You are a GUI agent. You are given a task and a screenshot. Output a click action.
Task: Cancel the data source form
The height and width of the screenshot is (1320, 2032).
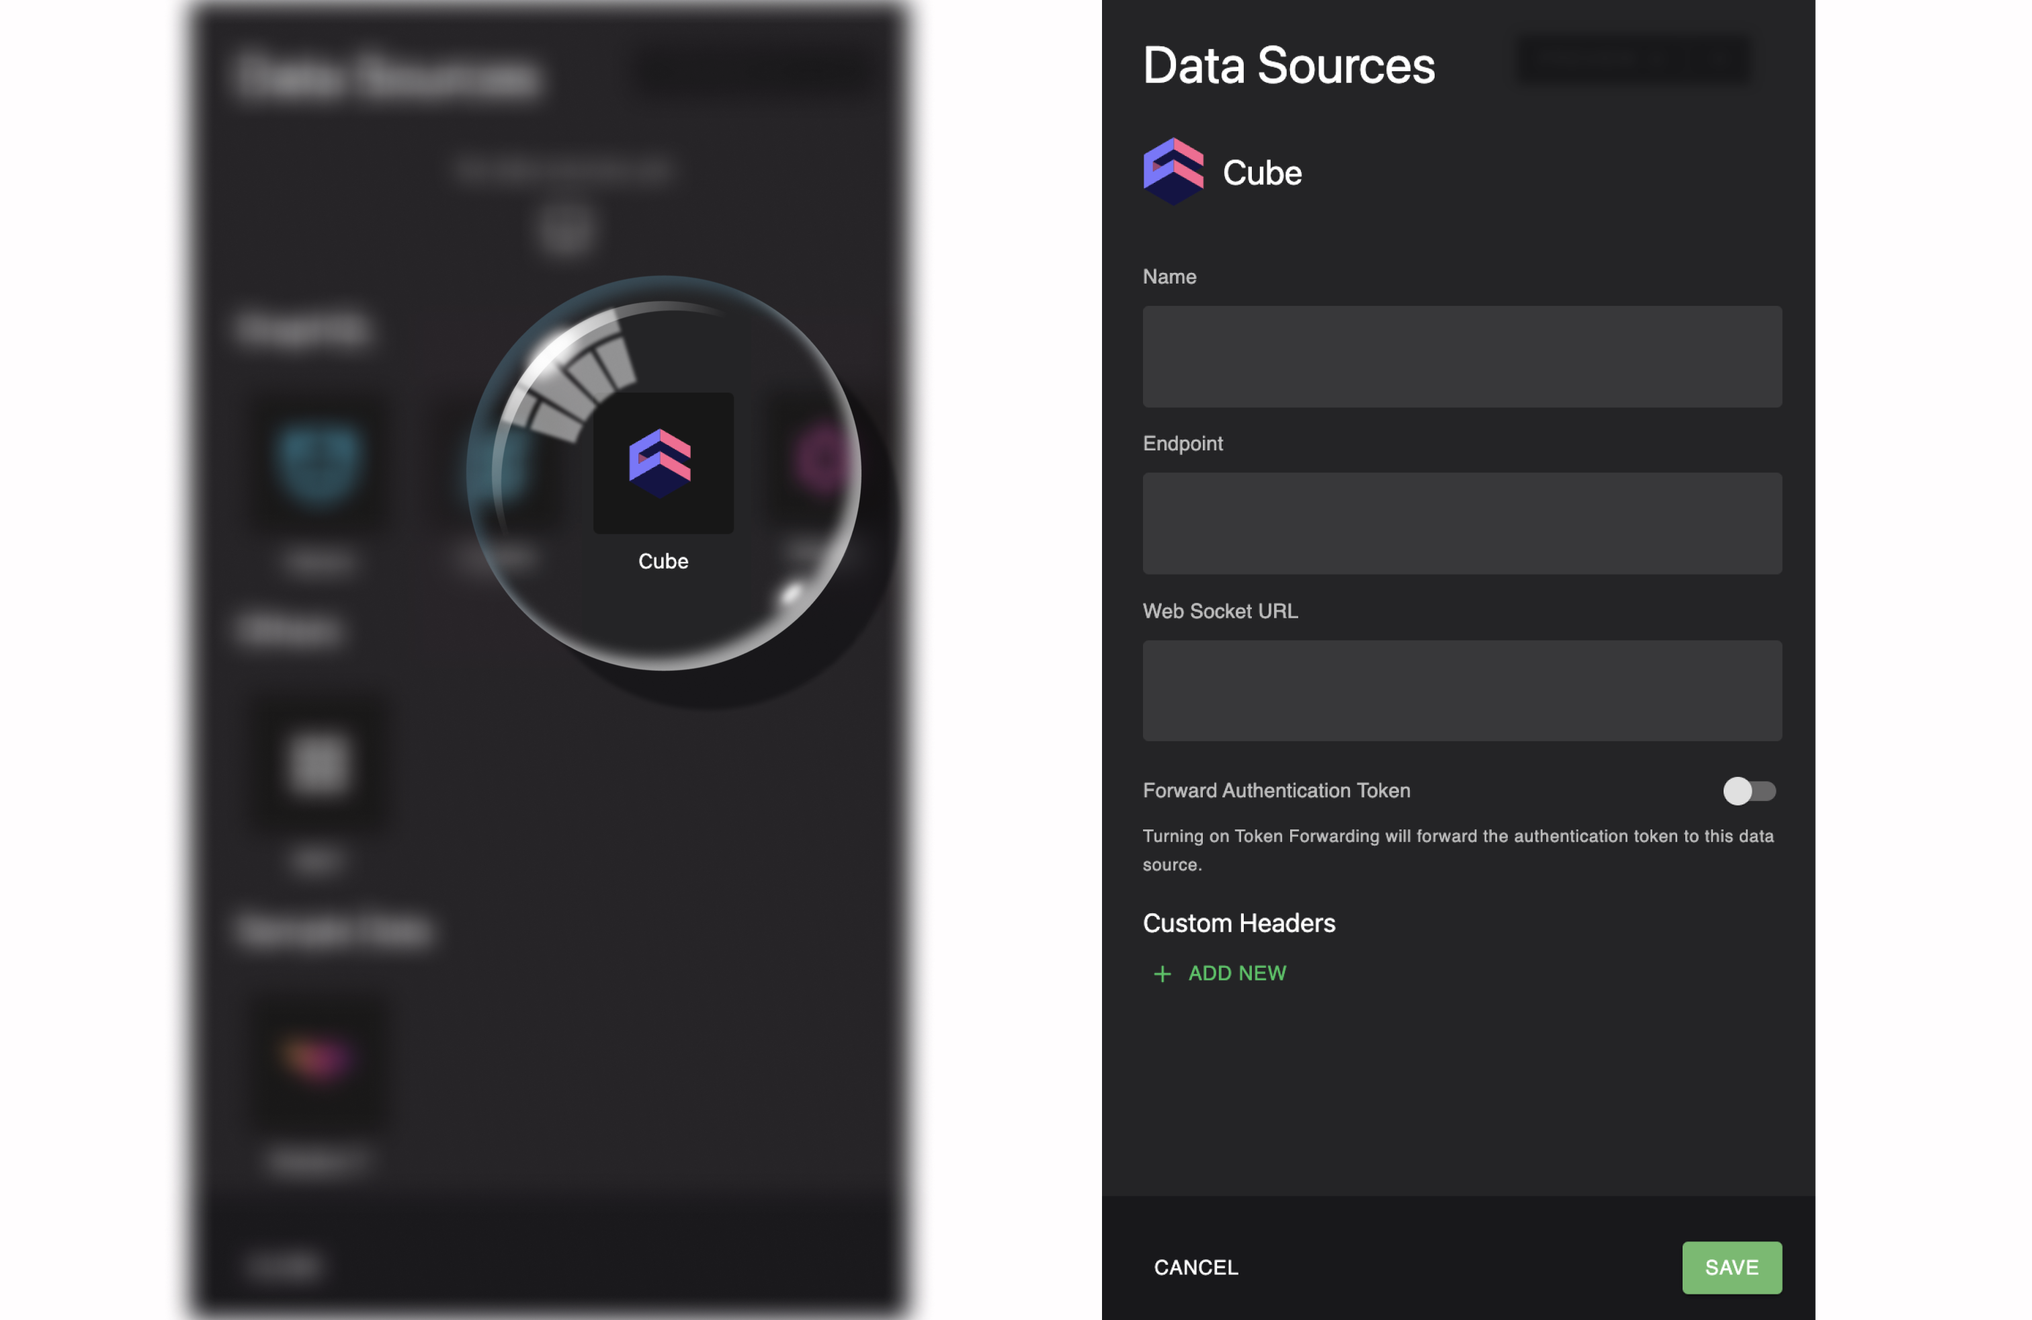tap(1195, 1267)
